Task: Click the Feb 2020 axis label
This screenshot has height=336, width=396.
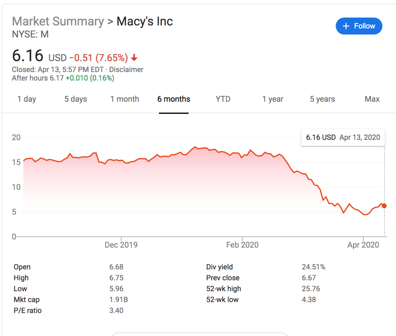Action: (x=242, y=245)
